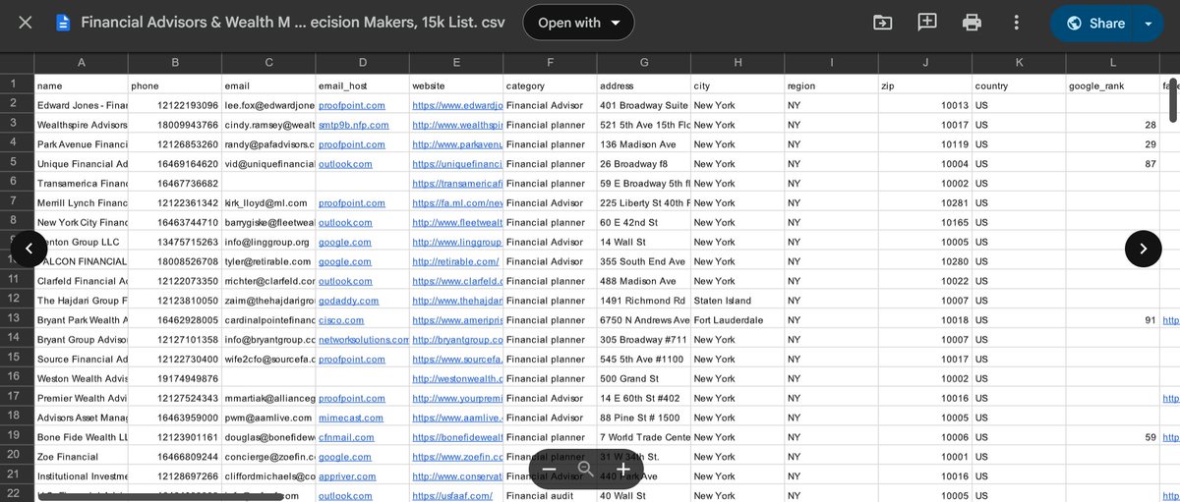Click the 'google_rank' header cell
Image resolution: width=1180 pixels, height=502 pixels.
point(1113,85)
